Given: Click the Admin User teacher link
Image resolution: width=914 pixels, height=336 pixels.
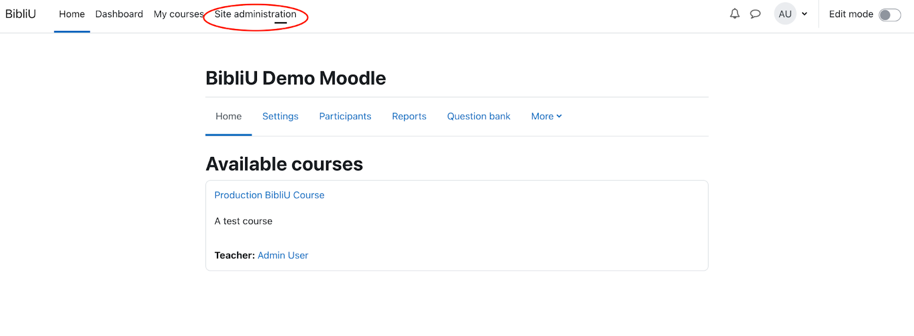Looking at the screenshot, I should coord(283,256).
